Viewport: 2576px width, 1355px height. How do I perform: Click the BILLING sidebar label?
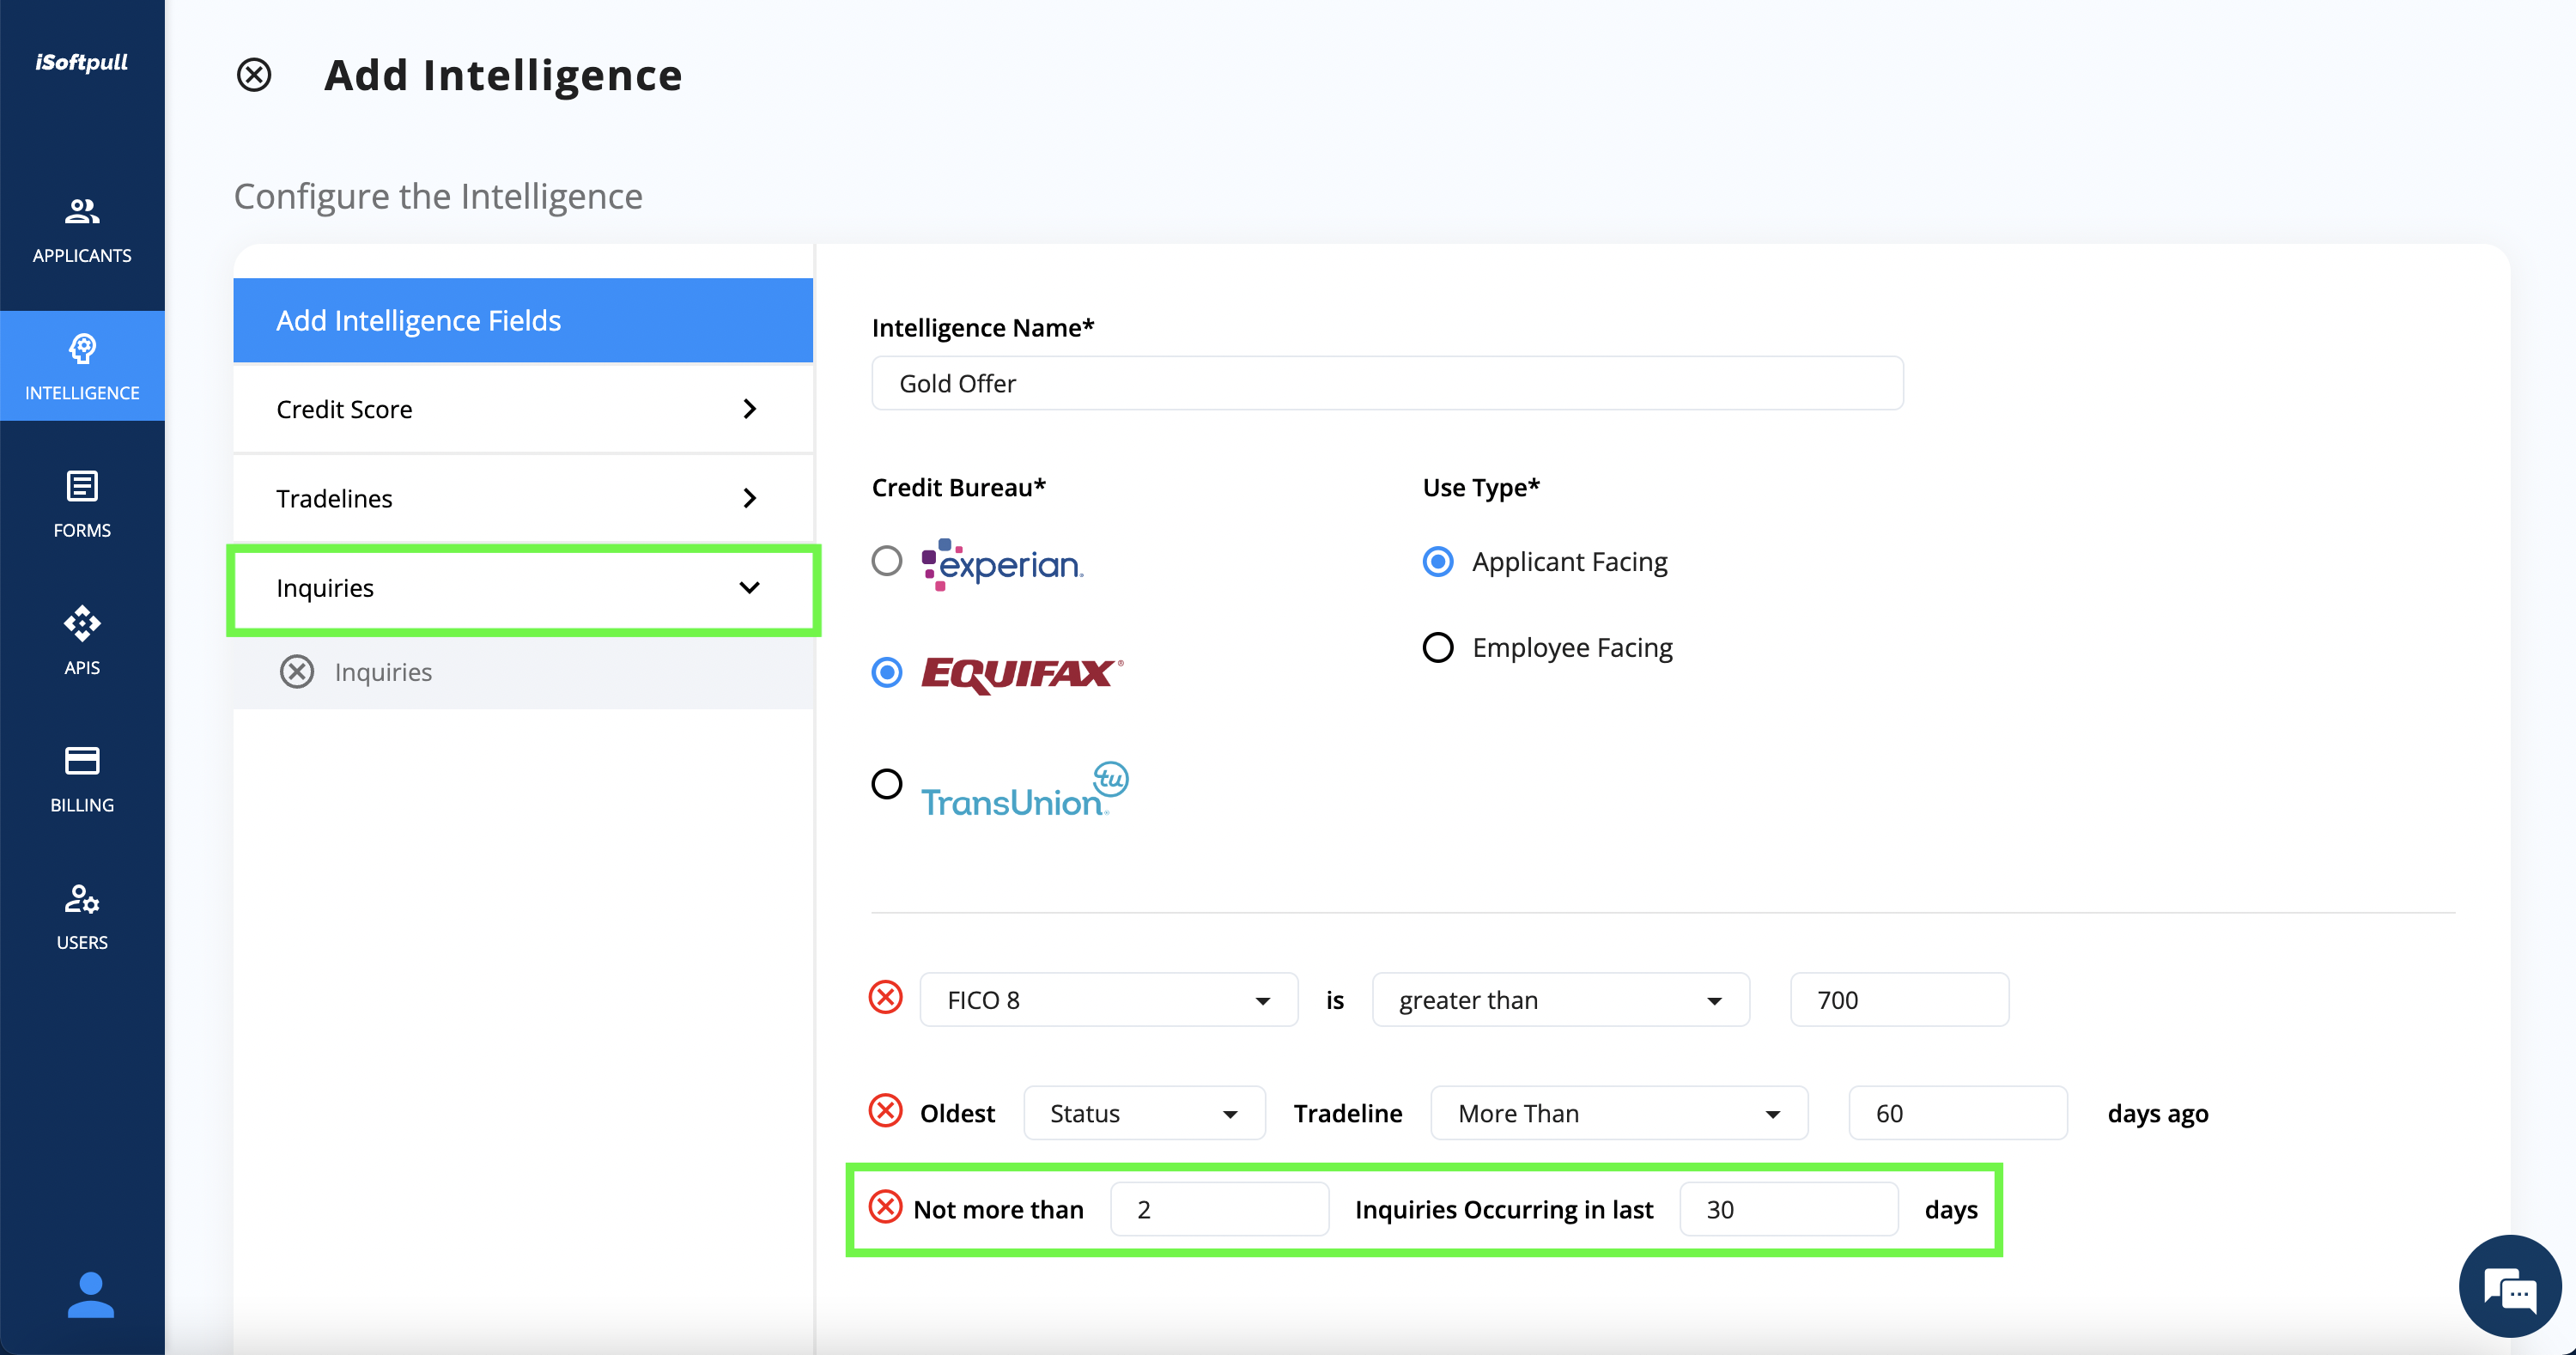[82, 805]
